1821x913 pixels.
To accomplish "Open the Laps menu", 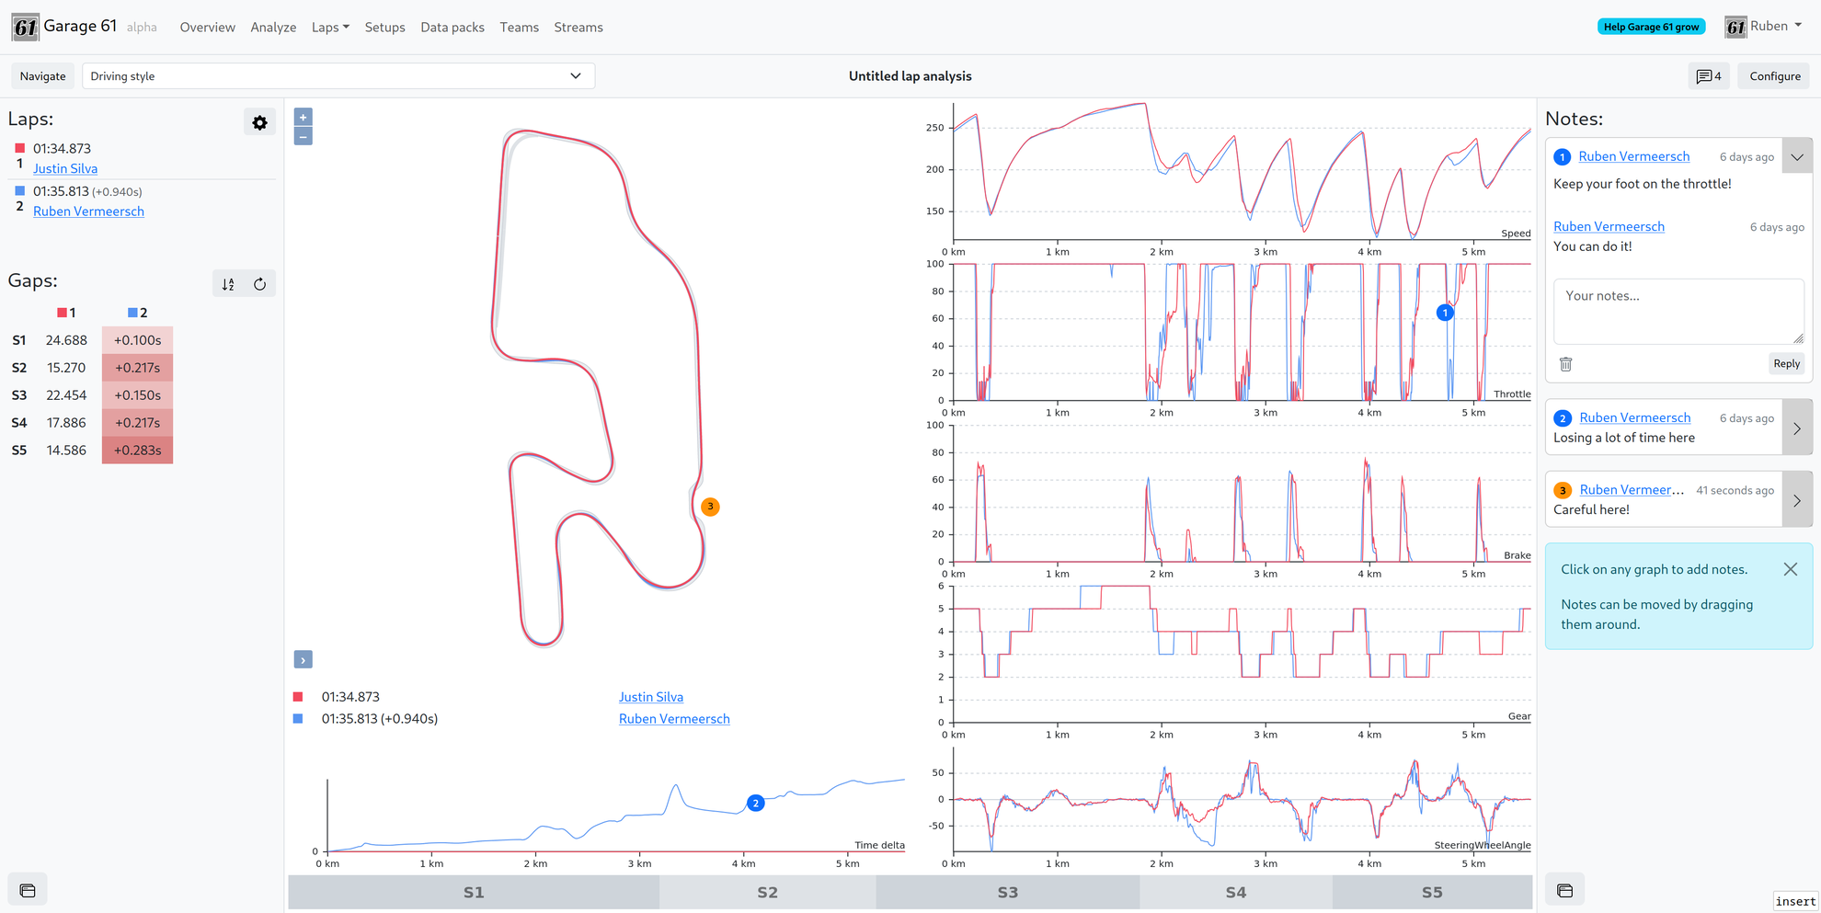I will point(330,28).
